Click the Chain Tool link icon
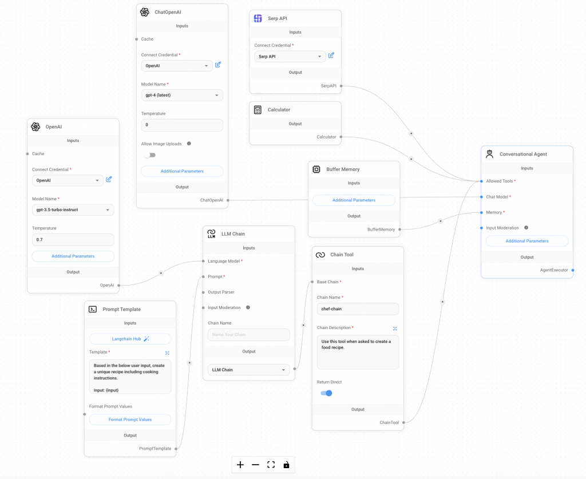This screenshot has width=586, height=479. (320, 255)
